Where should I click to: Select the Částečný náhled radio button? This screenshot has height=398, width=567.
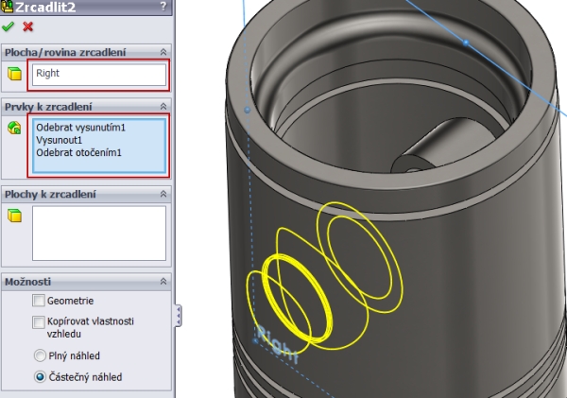(x=39, y=376)
